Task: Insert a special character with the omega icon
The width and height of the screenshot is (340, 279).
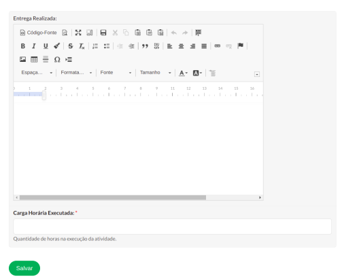Action: pos(57,59)
